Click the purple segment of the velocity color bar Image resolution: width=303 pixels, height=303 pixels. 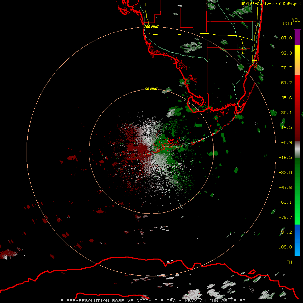[x=297, y=37]
